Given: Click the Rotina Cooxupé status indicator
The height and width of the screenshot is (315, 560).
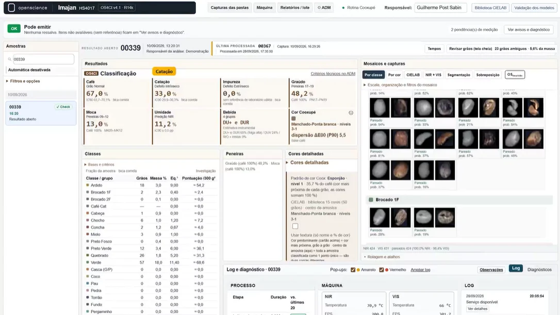Looking at the screenshot, I should [358, 8].
